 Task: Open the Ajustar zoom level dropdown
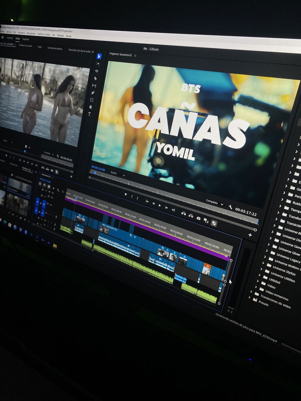[118, 174]
